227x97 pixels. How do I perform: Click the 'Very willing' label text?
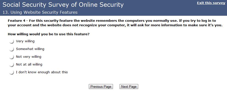coord(25,41)
